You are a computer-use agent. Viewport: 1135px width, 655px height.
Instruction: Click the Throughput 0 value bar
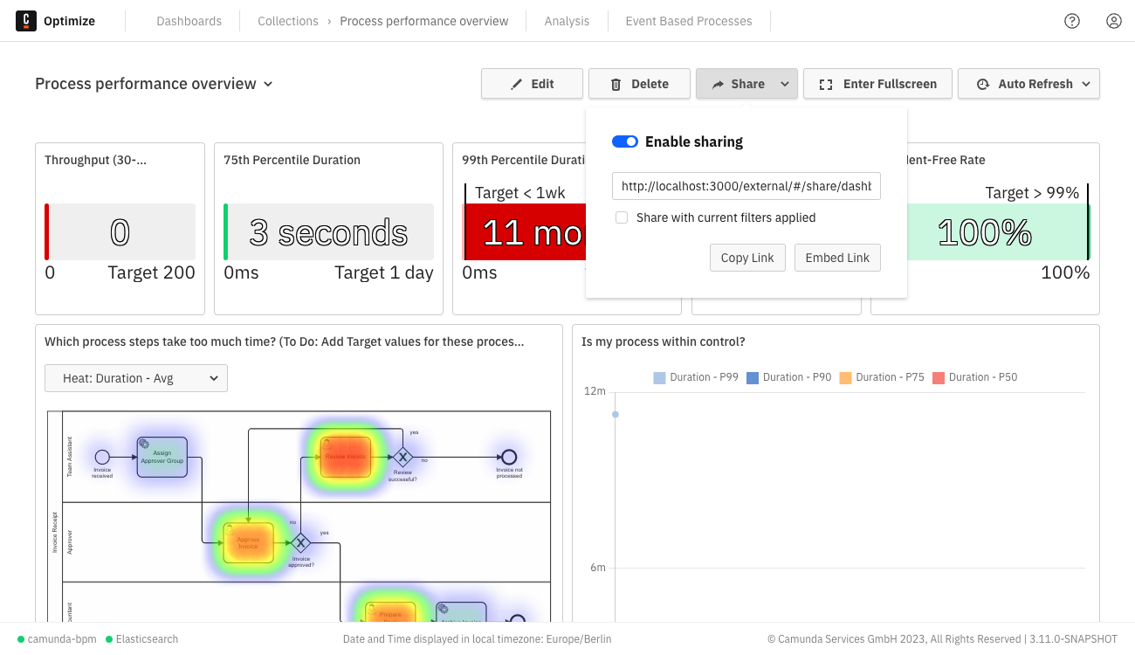pyautogui.click(x=120, y=232)
